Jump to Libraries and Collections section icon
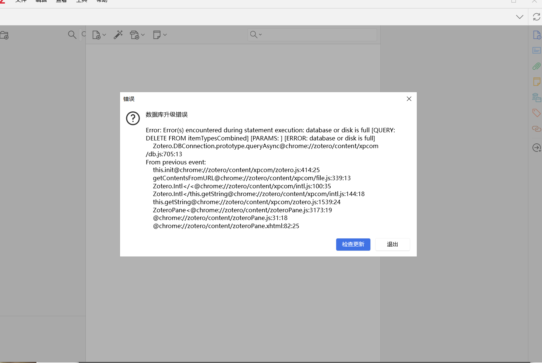 (536, 97)
